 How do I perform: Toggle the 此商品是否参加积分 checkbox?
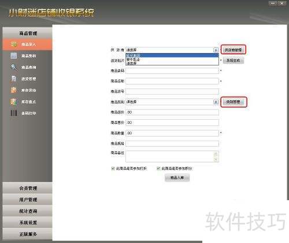pos(158,168)
